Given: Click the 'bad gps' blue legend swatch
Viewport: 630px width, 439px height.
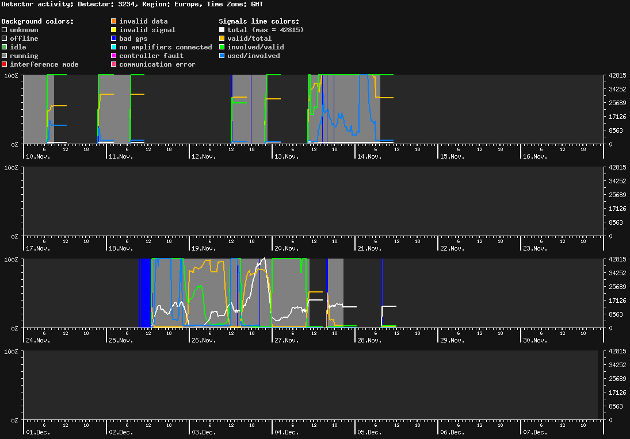Looking at the screenshot, I should [114, 38].
